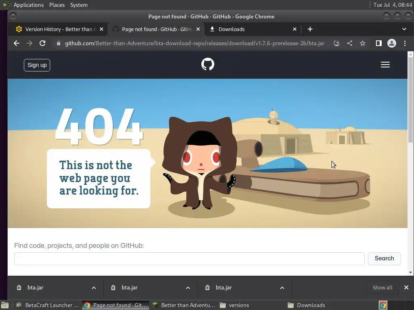Viewport: 414px width, 310px height.
Task: Switch to versions folder window in taskbar
Action: pyautogui.click(x=251, y=305)
